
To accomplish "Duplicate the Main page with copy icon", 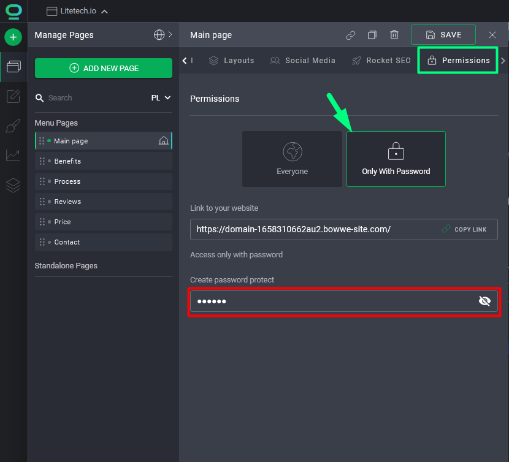I will point(372,35).
